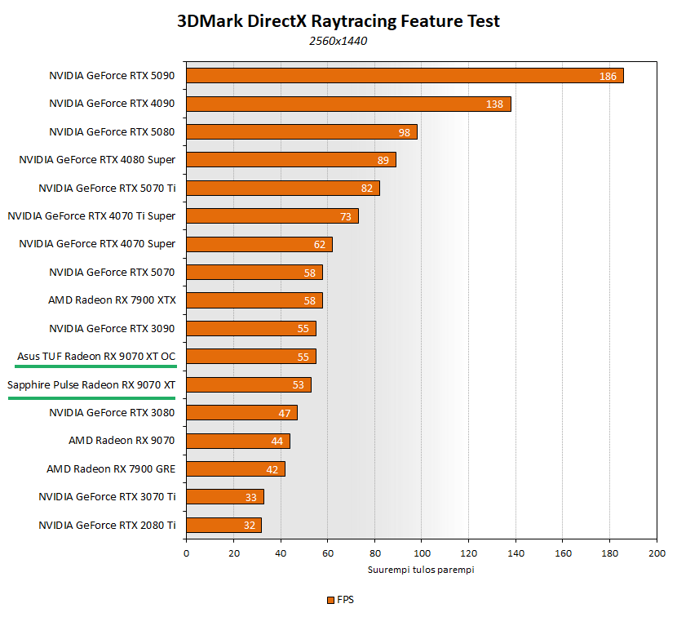Select the Sapphire Pulse bar showing 53
Viewport: 677px width, 617px height.
[x=248, y=384]
